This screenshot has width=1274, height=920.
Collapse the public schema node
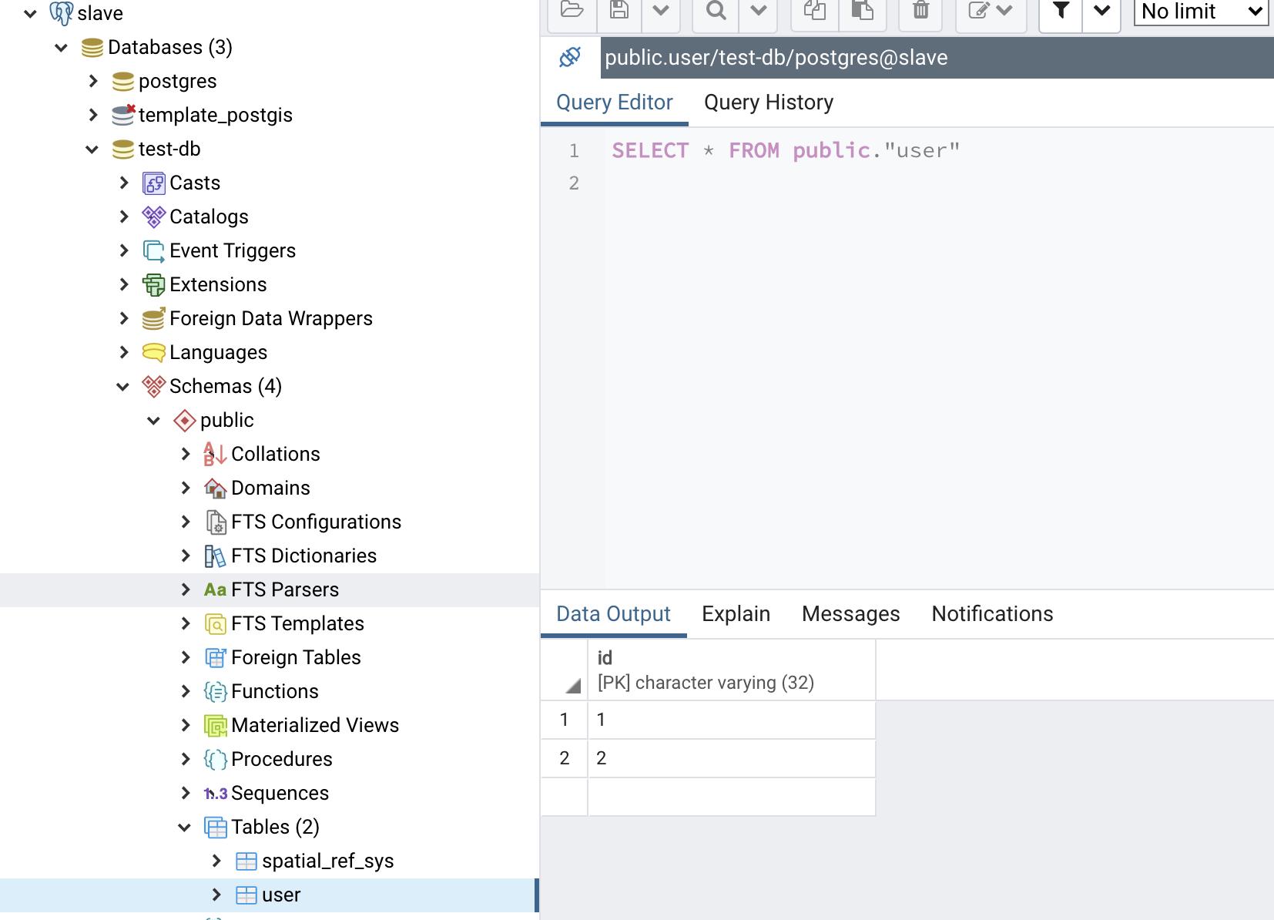coord(154,420)
